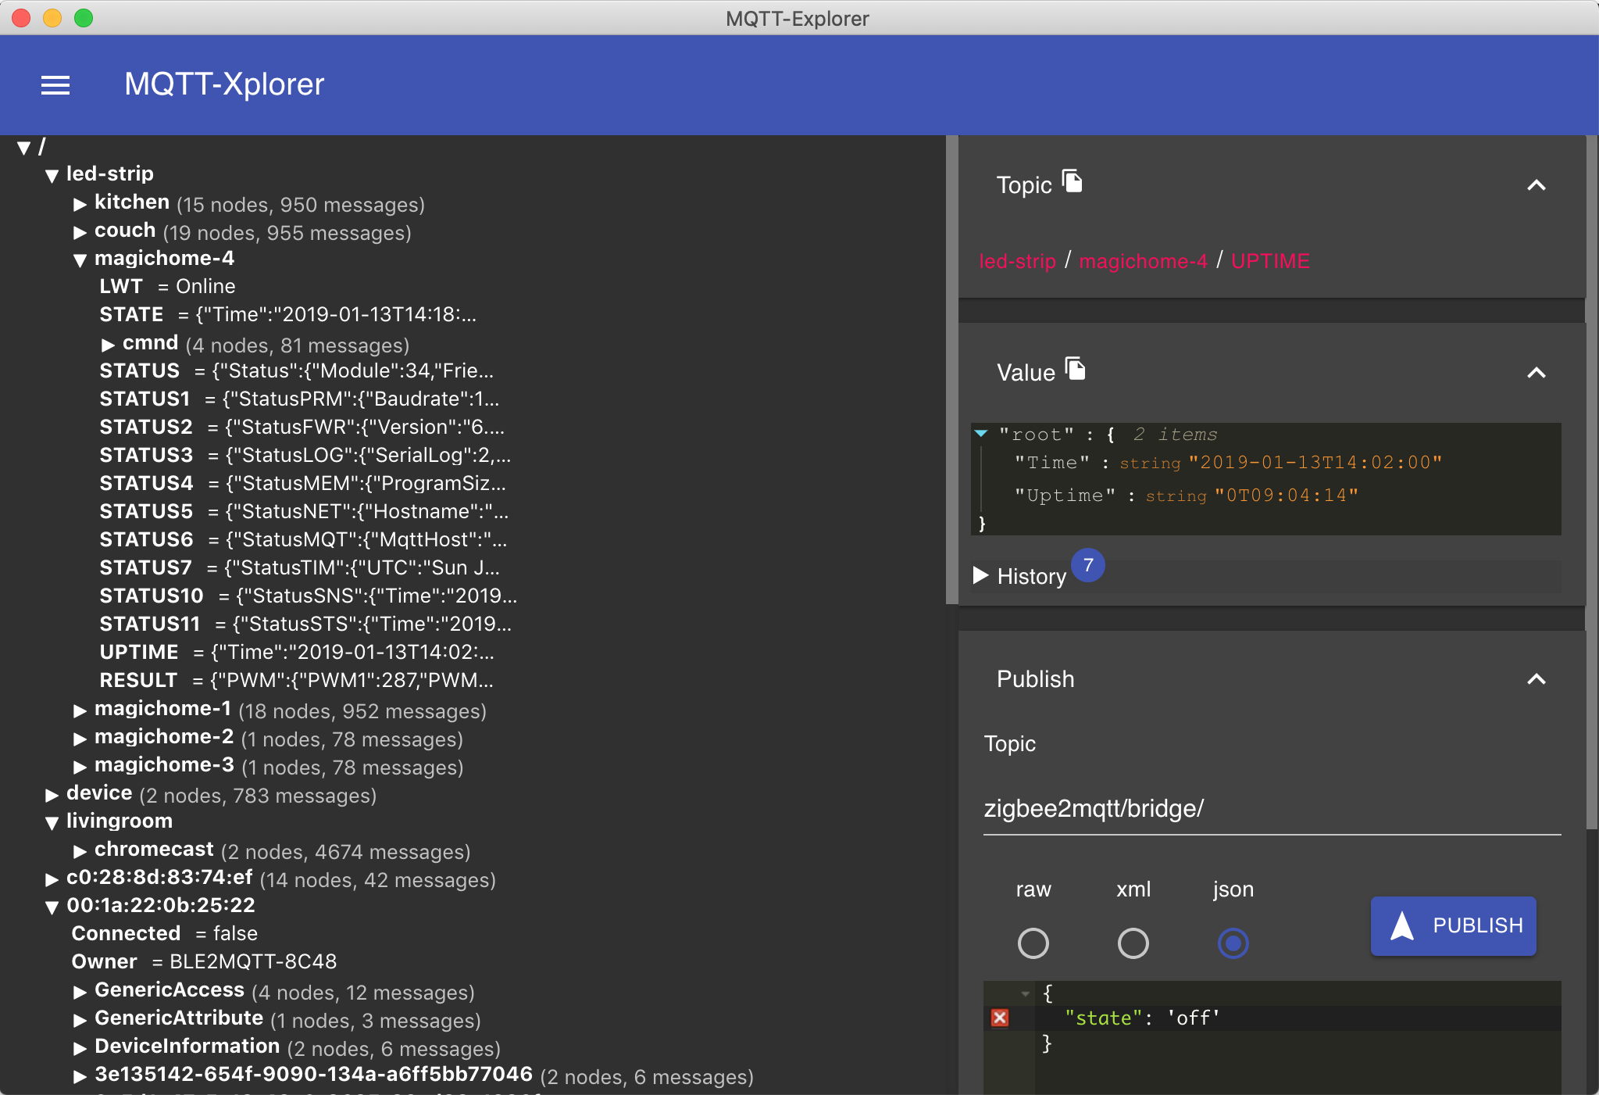Collapse the JSON root node arrow
This screenshot has height=1095, width=1599.
pyautogui.click(x=981, y=433)
